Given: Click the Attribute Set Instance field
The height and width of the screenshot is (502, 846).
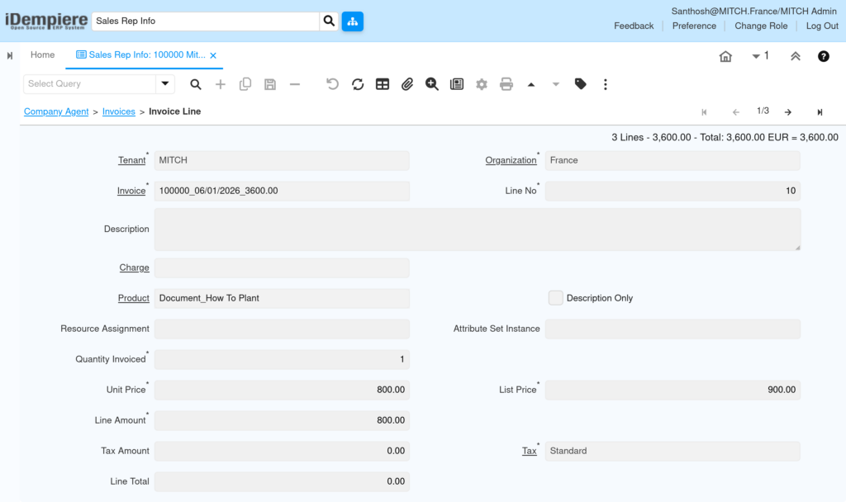Looking at the screenshot, I should click(x=673, y=329).
